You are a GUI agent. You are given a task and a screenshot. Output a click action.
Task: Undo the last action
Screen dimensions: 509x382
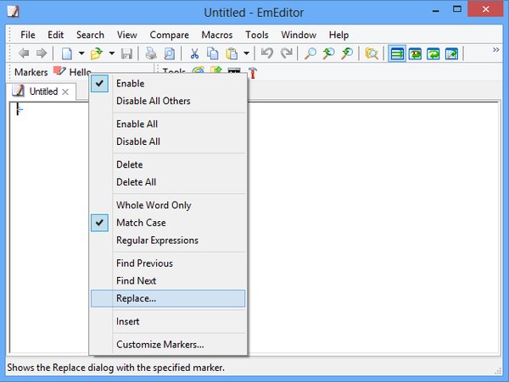pyautogui.click(x=267, y=53)
